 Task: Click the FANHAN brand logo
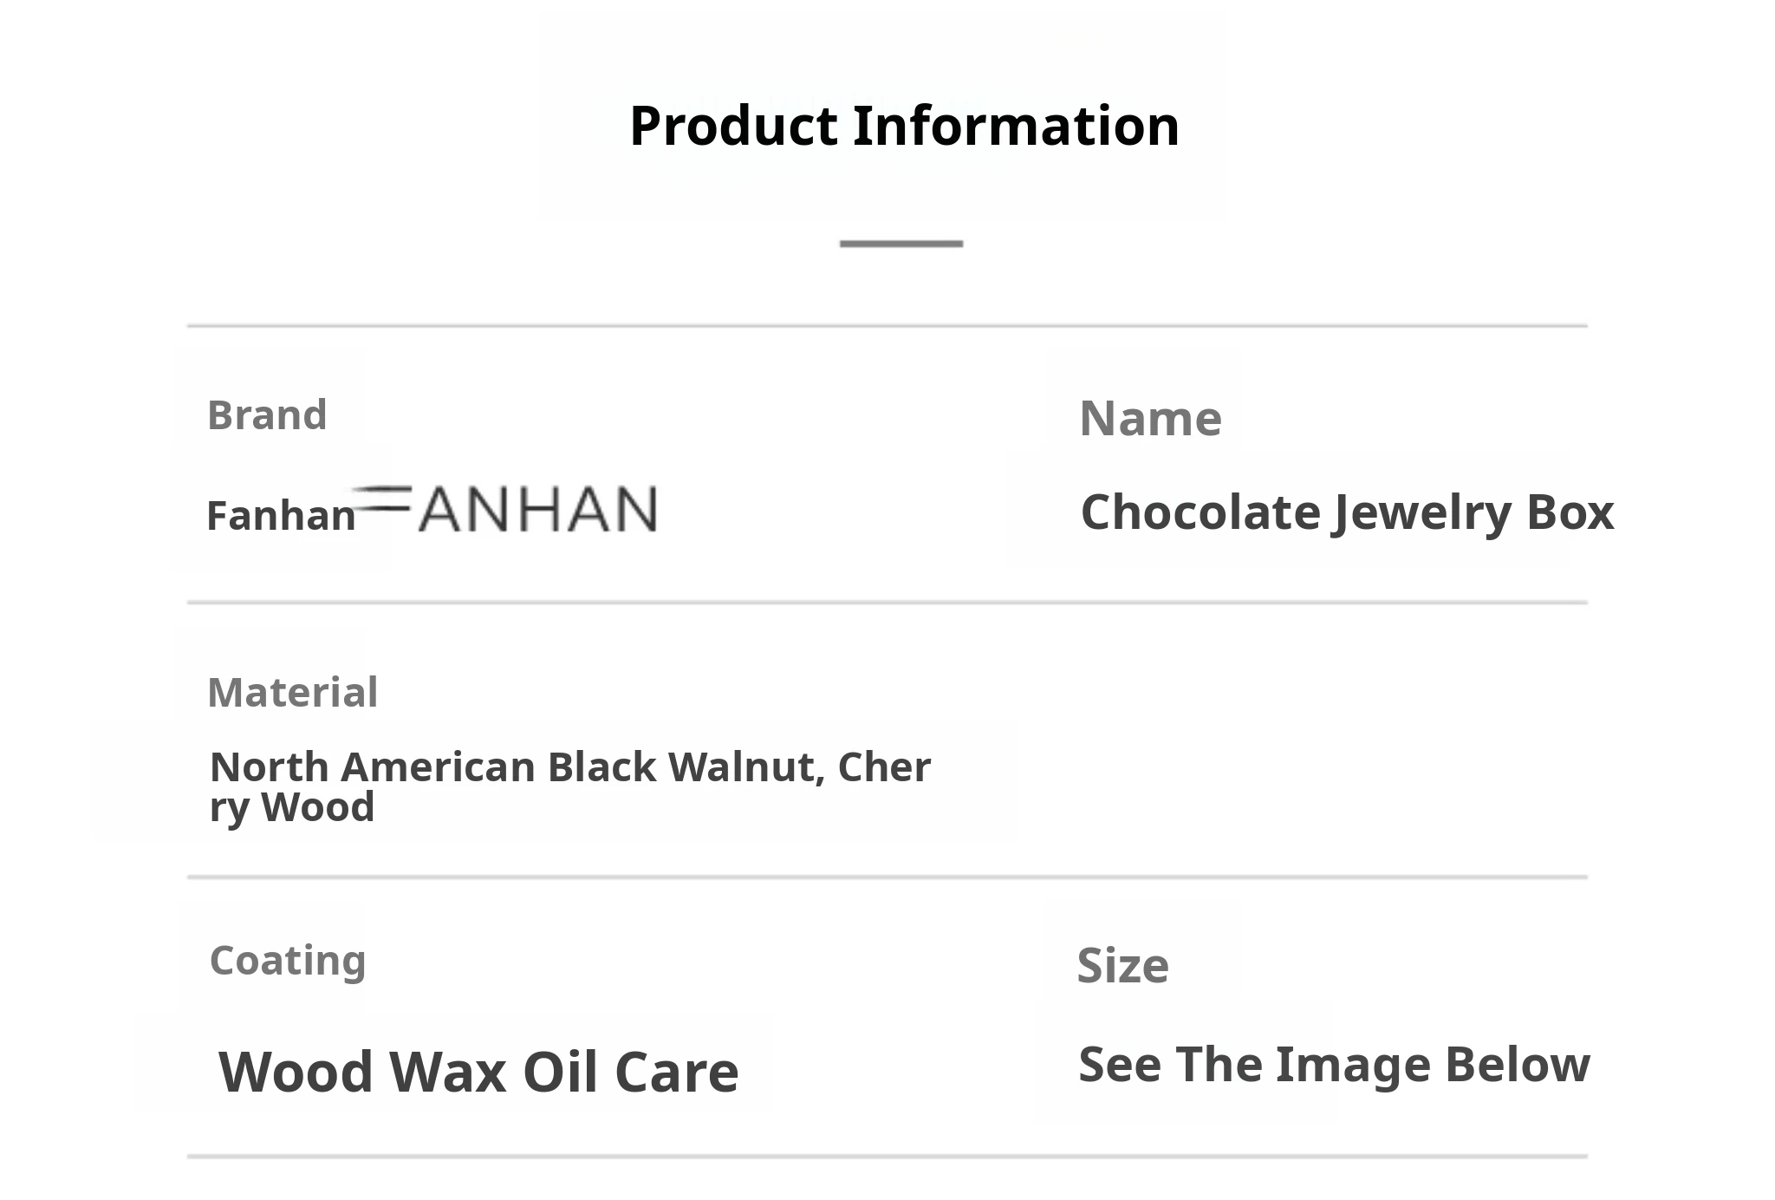[x=507, y=509]
